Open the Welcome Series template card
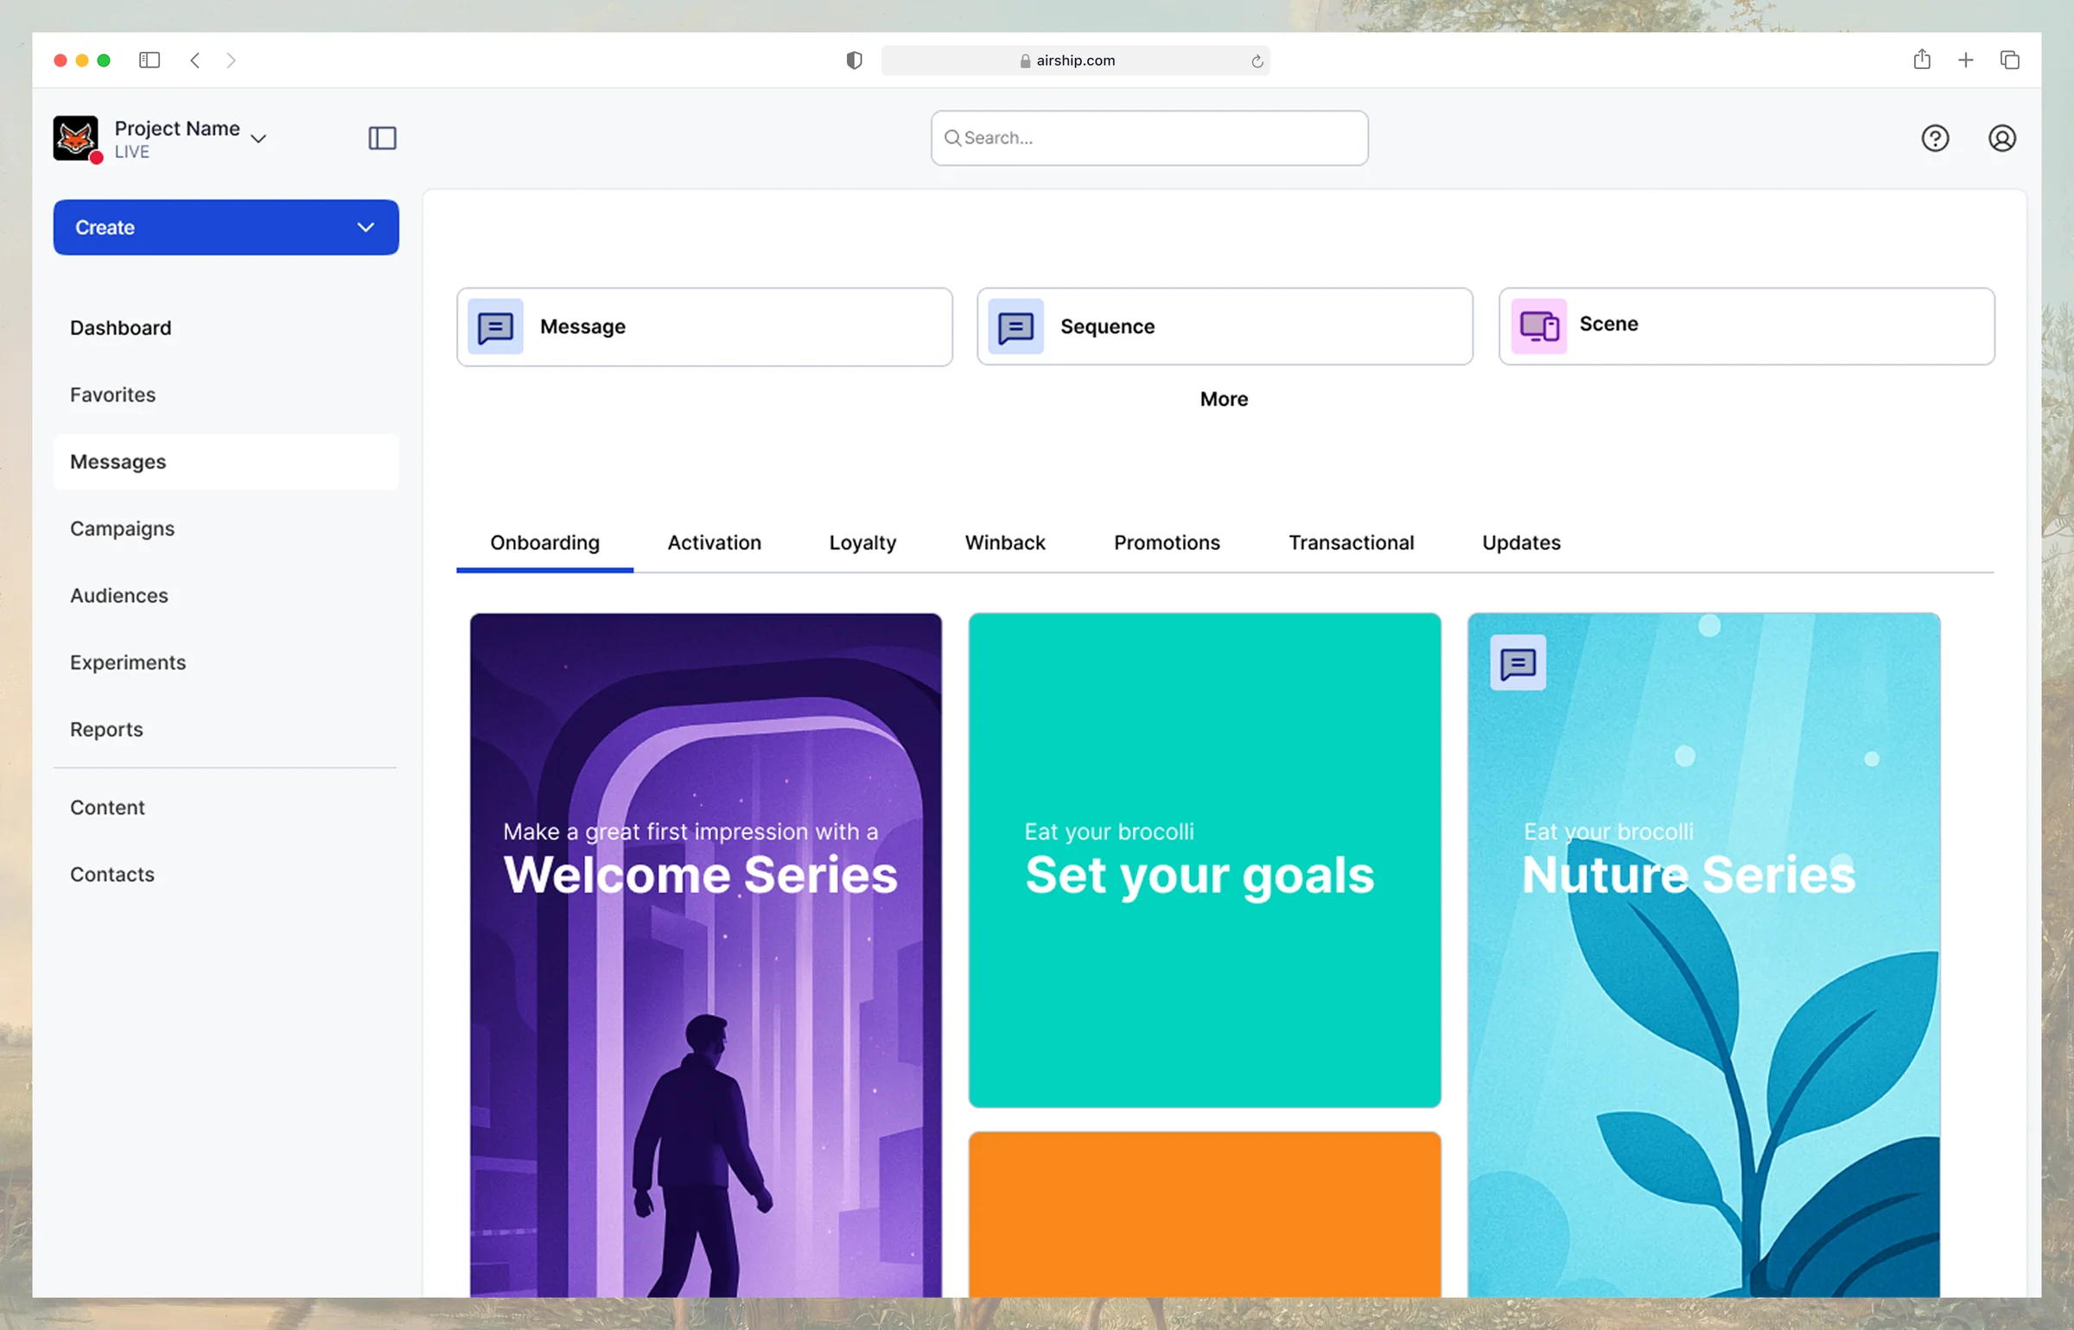Viewport: 2074px width, 1330px height. (706, 954)
